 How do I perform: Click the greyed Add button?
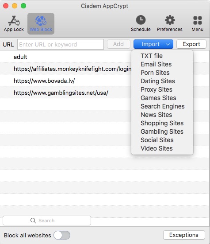118,44
